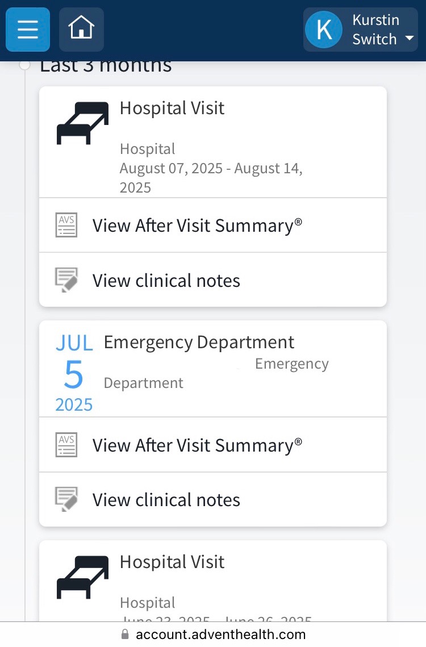Open the hamburger menu button
This screenshot has height=647, width=426.
pos(28,30)
